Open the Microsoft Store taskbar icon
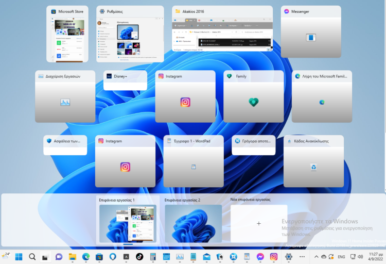 pos(99,257)
